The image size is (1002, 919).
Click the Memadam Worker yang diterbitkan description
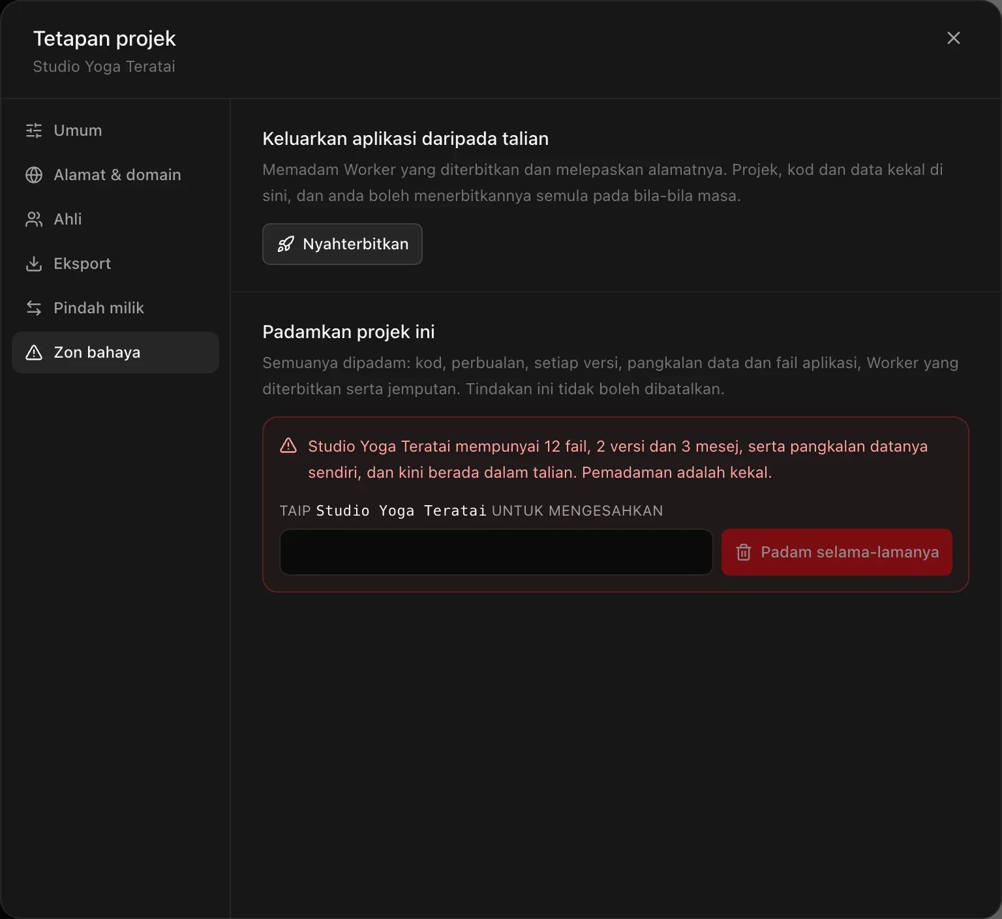(x=603, y=183)
